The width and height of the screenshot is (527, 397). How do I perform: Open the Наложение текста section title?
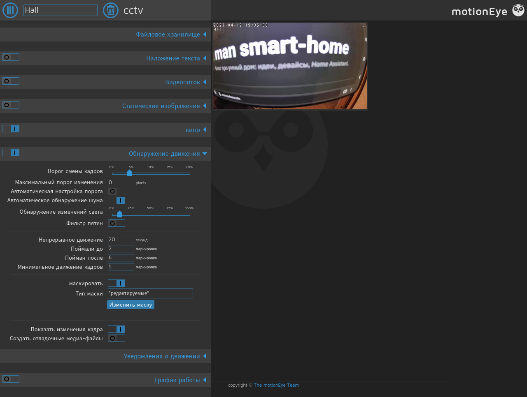pyautogui.click(x=173, y=58)
